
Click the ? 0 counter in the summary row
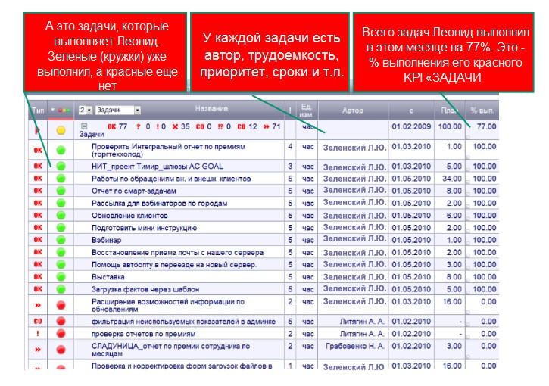click(x=143, y=126)
